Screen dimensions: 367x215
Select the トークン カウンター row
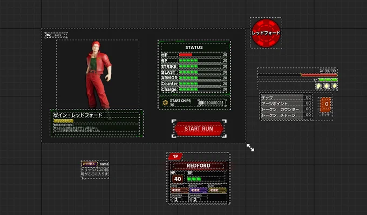[286, 109]
